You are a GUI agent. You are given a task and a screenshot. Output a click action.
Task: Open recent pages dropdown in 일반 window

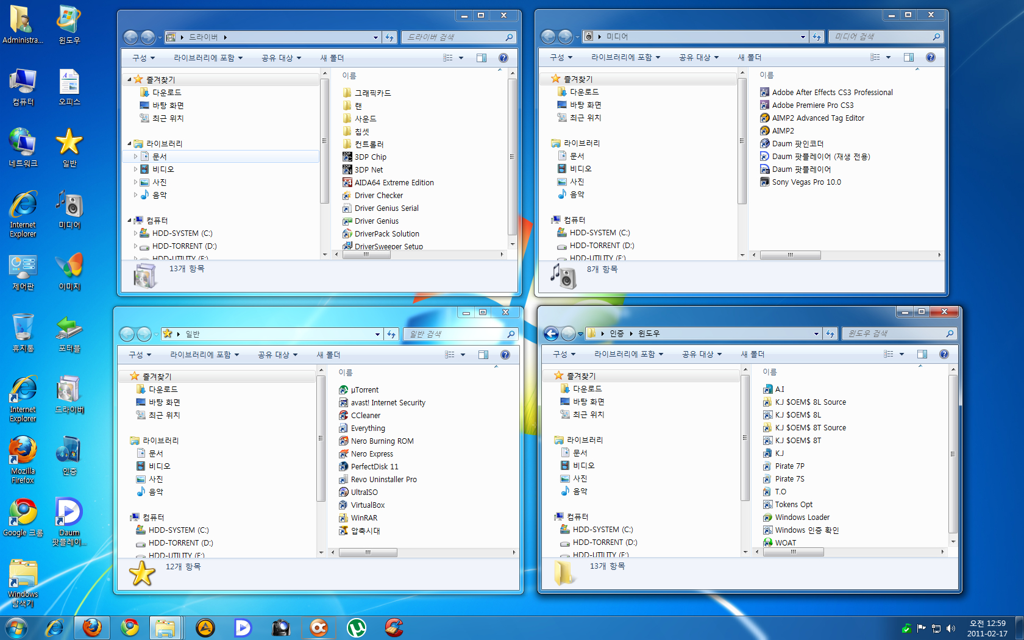click(156, 334)
